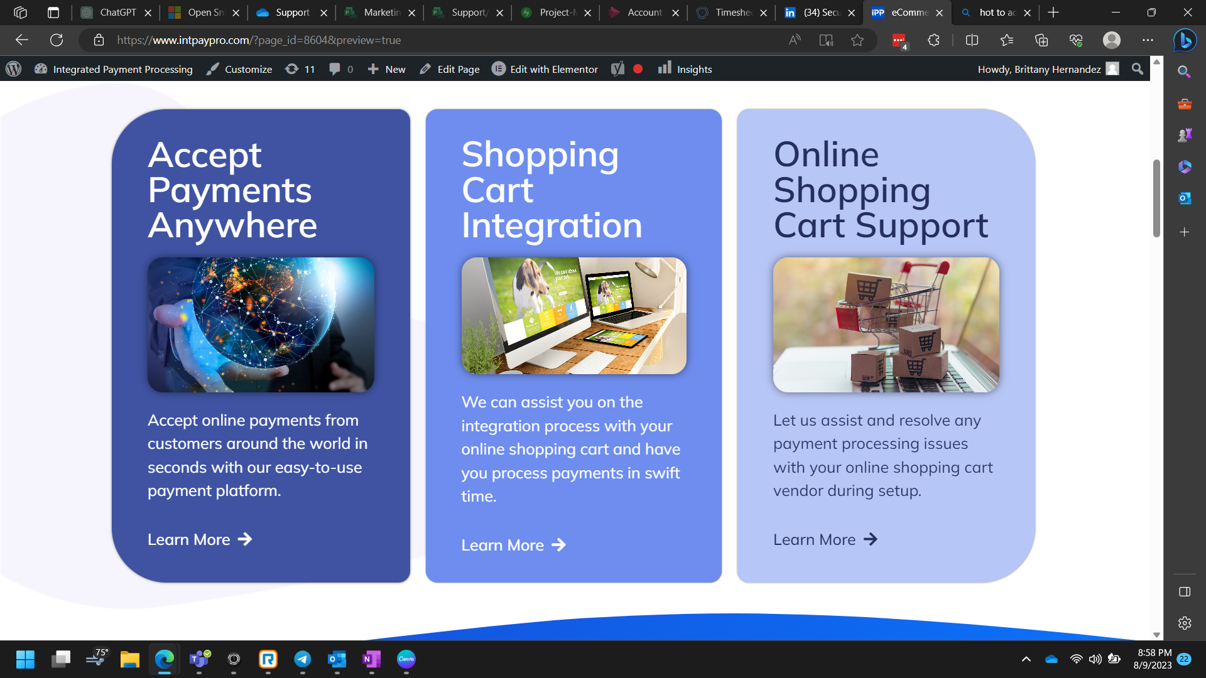
Task: Click the Canva icon on the taskbar
Action: pyautogui.click(x=406, y=660)
